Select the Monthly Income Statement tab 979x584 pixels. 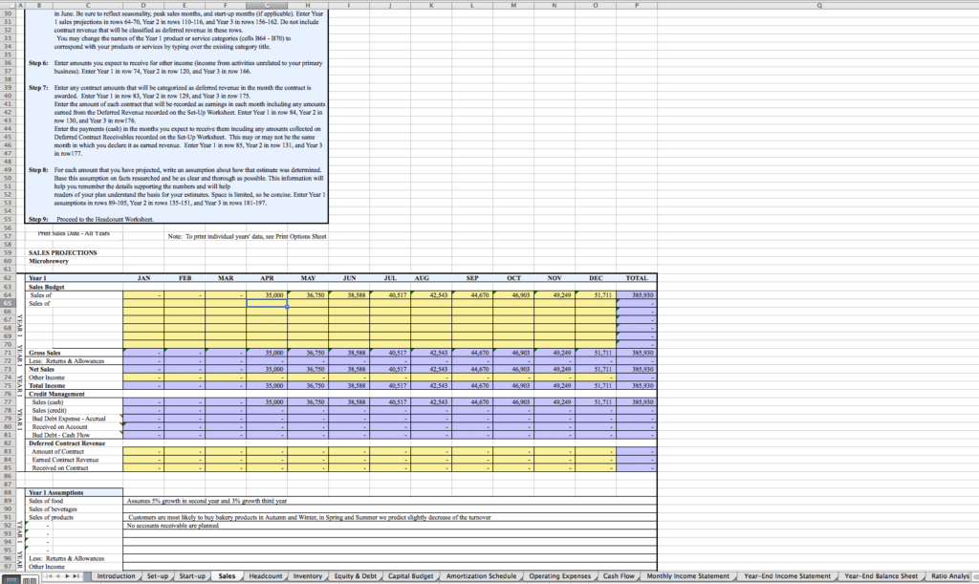pyautogui.click(x=687, y=576)
